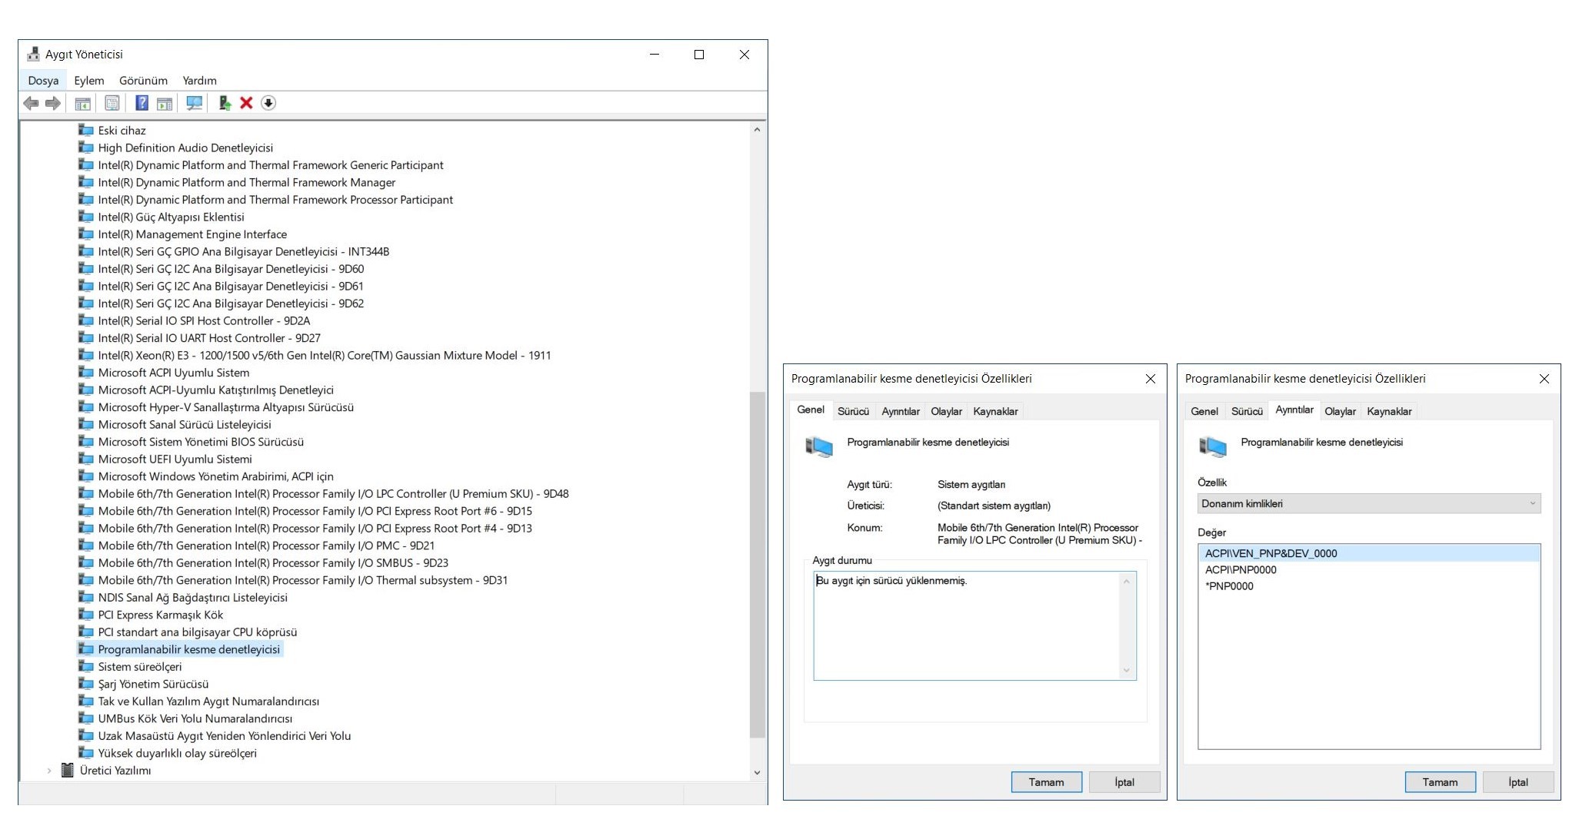Click the Properties toolbar icon
The image size is (1569, 839).
(112, 103)
